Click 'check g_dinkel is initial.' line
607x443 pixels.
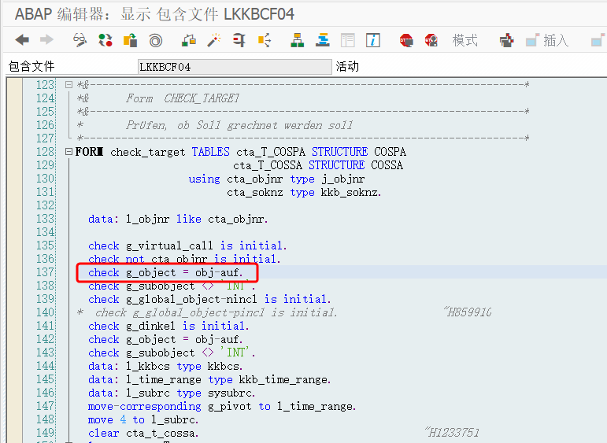pyautogui.click(x=168, y=326)
